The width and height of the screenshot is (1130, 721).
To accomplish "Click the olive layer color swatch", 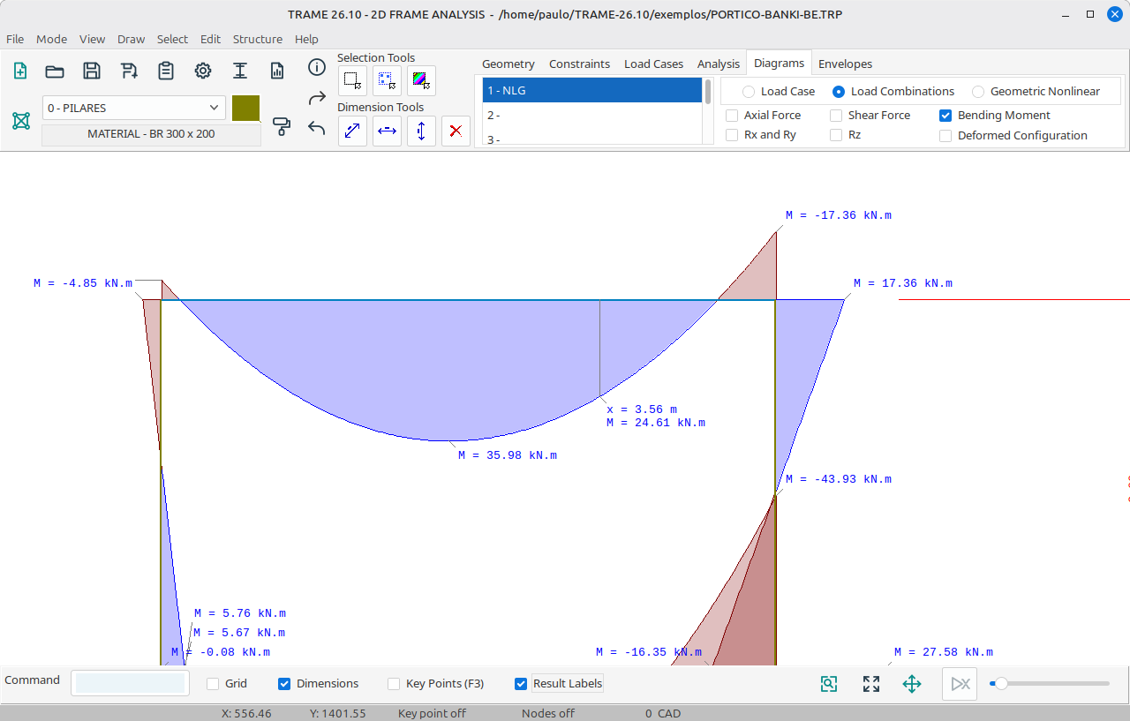I will tap(246, 108).
